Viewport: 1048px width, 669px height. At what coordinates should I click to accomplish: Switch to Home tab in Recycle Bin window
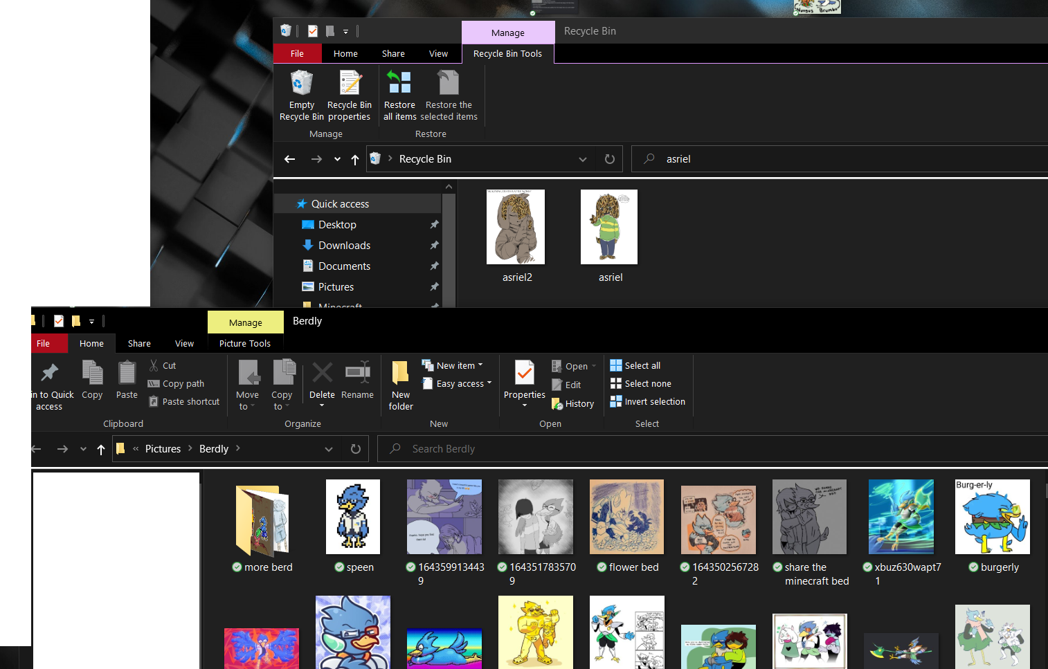(345, 53)
